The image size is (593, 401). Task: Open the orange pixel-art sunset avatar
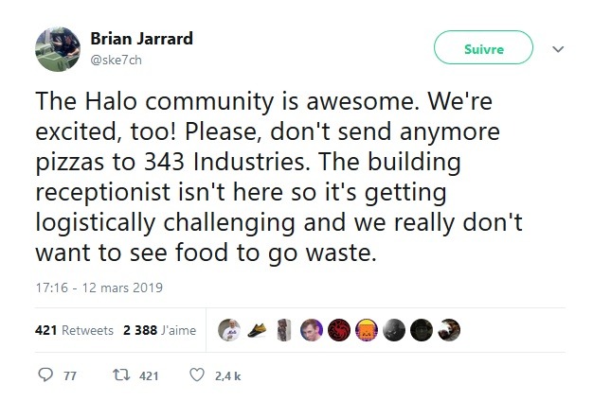point(367,330)
